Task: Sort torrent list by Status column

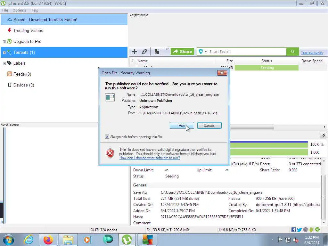Action: (x=267, y=61)
